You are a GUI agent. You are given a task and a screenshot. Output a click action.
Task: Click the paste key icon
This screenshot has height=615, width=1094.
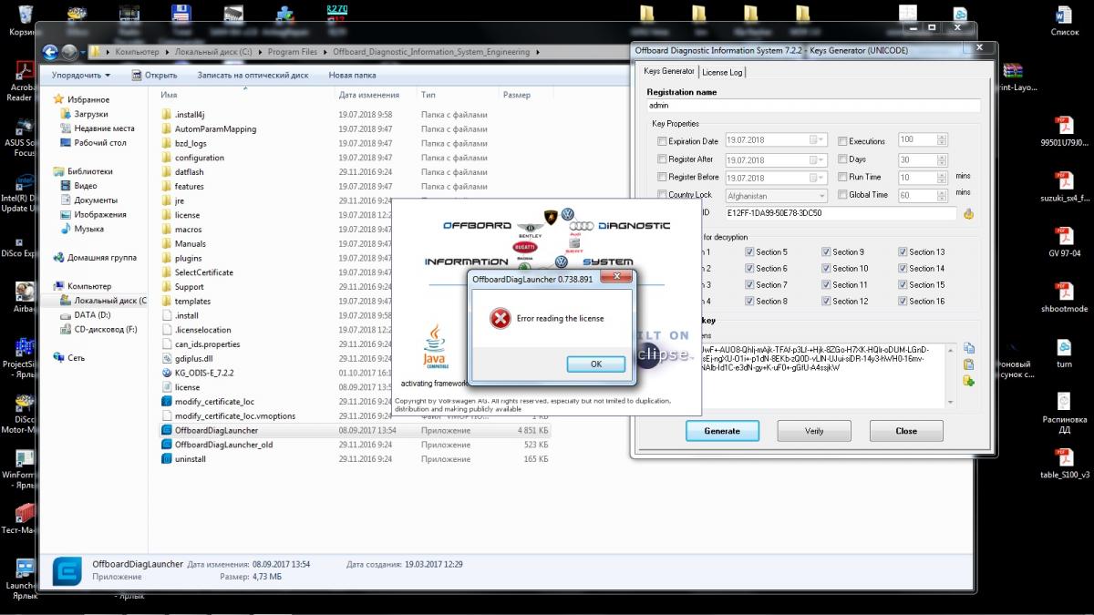(968, 364)
